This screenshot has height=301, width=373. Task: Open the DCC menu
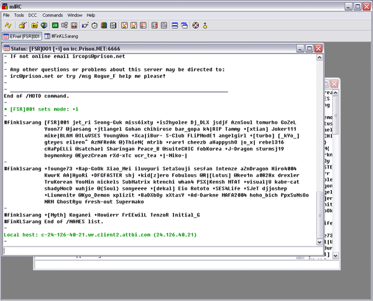pos(32,15)
